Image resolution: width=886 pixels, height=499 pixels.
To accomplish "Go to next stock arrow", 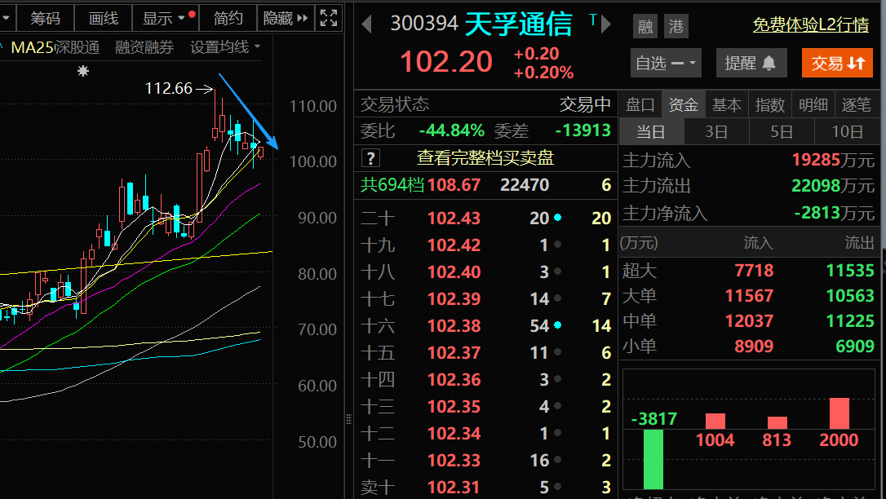I will pos(606,24).
